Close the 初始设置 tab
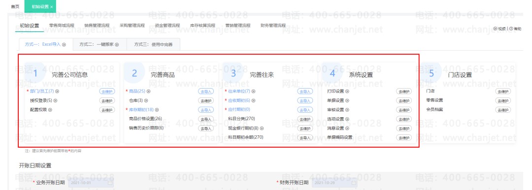The width and height of the screenshot is (532, 190). point(52,7)
